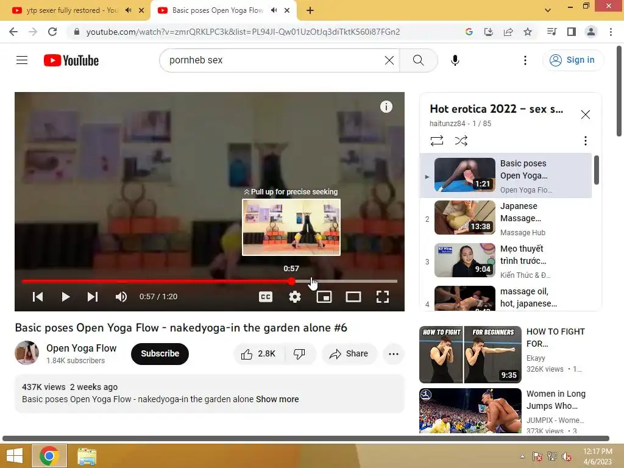This screenshot has height=468, width=624.
Task: Click the playlist panel scrollbar
Action: [596, 171]
